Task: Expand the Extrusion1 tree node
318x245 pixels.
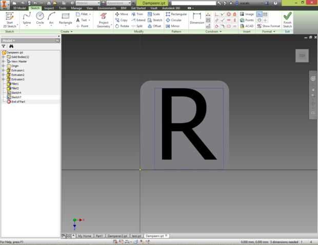Action: click(3, 70)
